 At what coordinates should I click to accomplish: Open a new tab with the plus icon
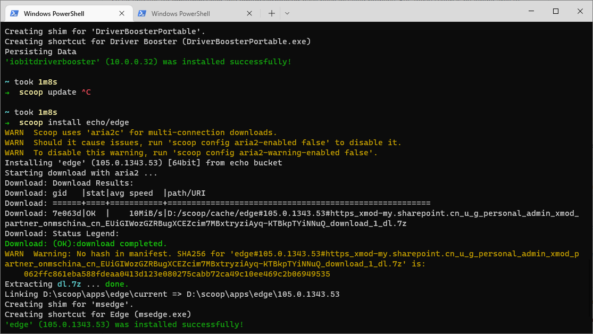[271, 13]
